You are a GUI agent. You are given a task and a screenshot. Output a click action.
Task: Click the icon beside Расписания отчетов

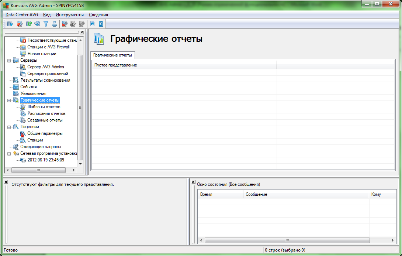coord(23,113)
